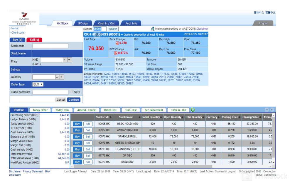290x186 pixels.
Task: Decrease price with the down stepper
Action: [69, 60]
